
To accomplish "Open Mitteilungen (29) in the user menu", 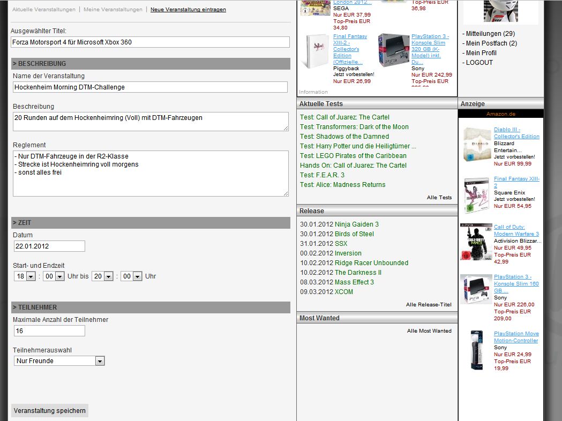I will (x=490, y=34).
